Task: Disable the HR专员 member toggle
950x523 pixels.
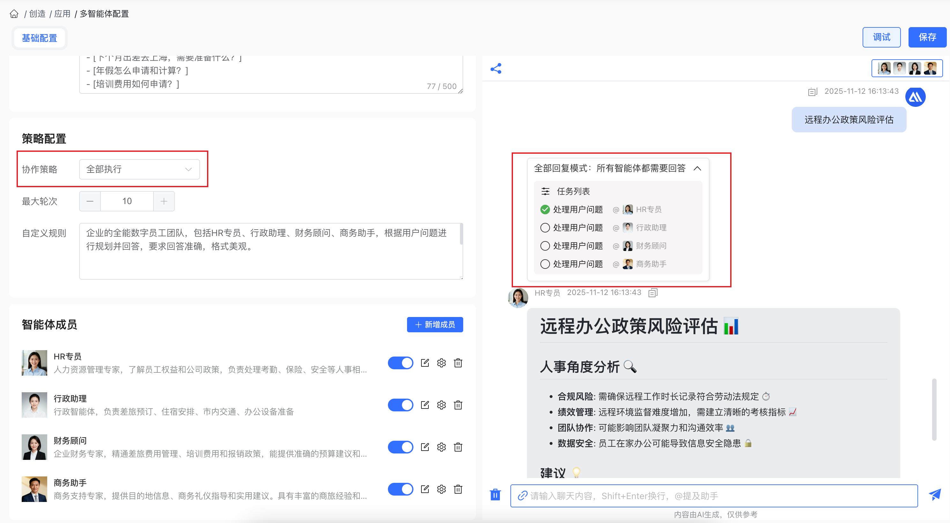Action: (400, 363)
